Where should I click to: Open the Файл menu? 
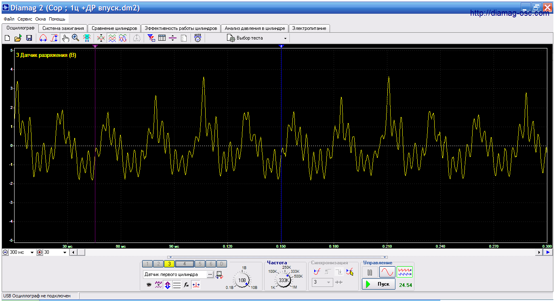pos(9,19)
